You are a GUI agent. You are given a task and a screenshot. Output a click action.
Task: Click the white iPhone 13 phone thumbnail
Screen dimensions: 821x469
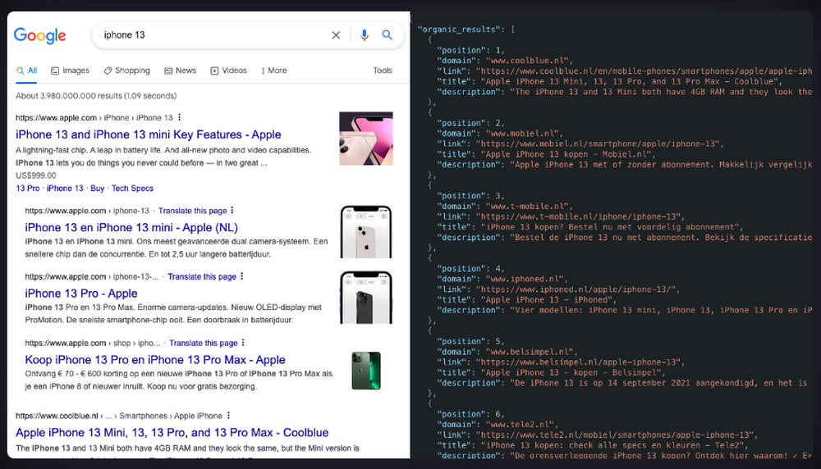tap(366, 231)
